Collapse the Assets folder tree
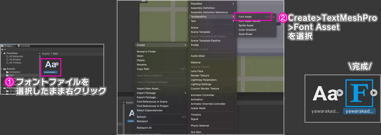 click(x=2, y=69)
